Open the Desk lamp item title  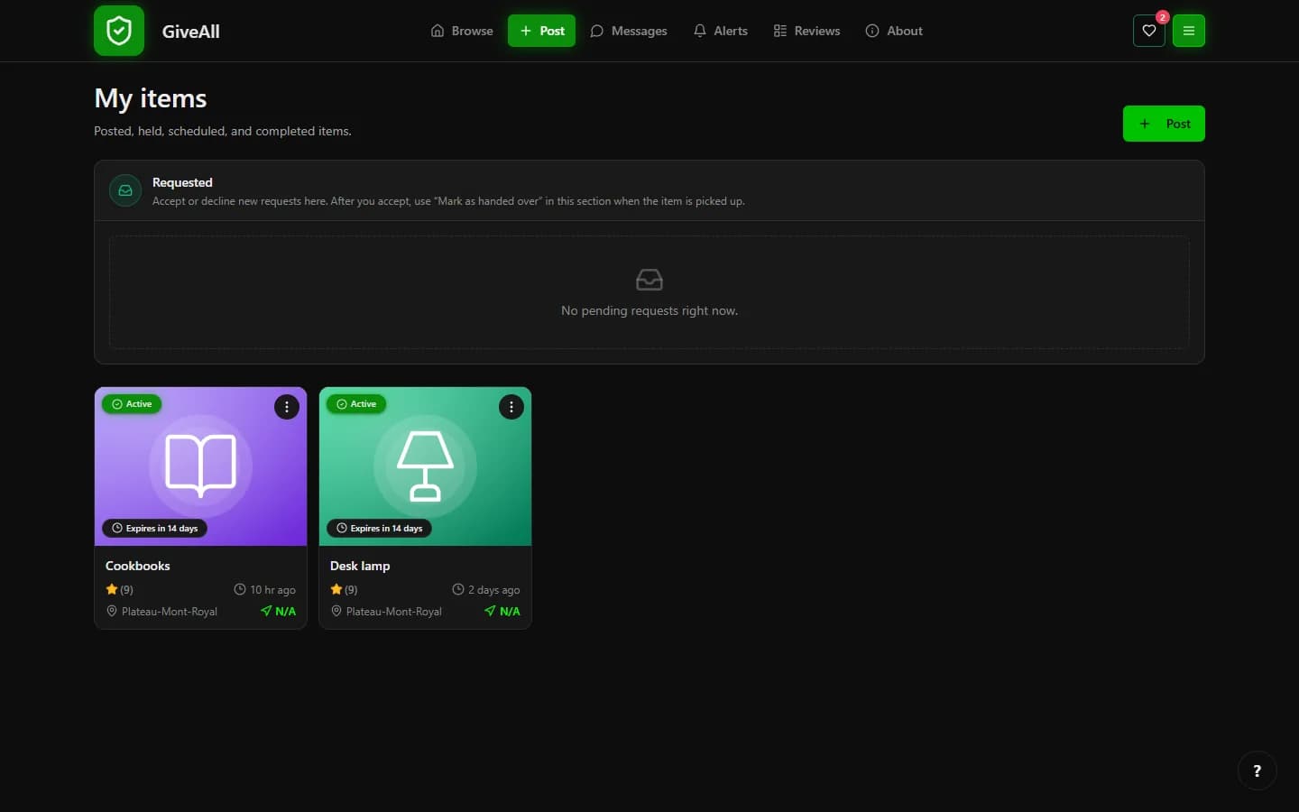click(360, 566)
